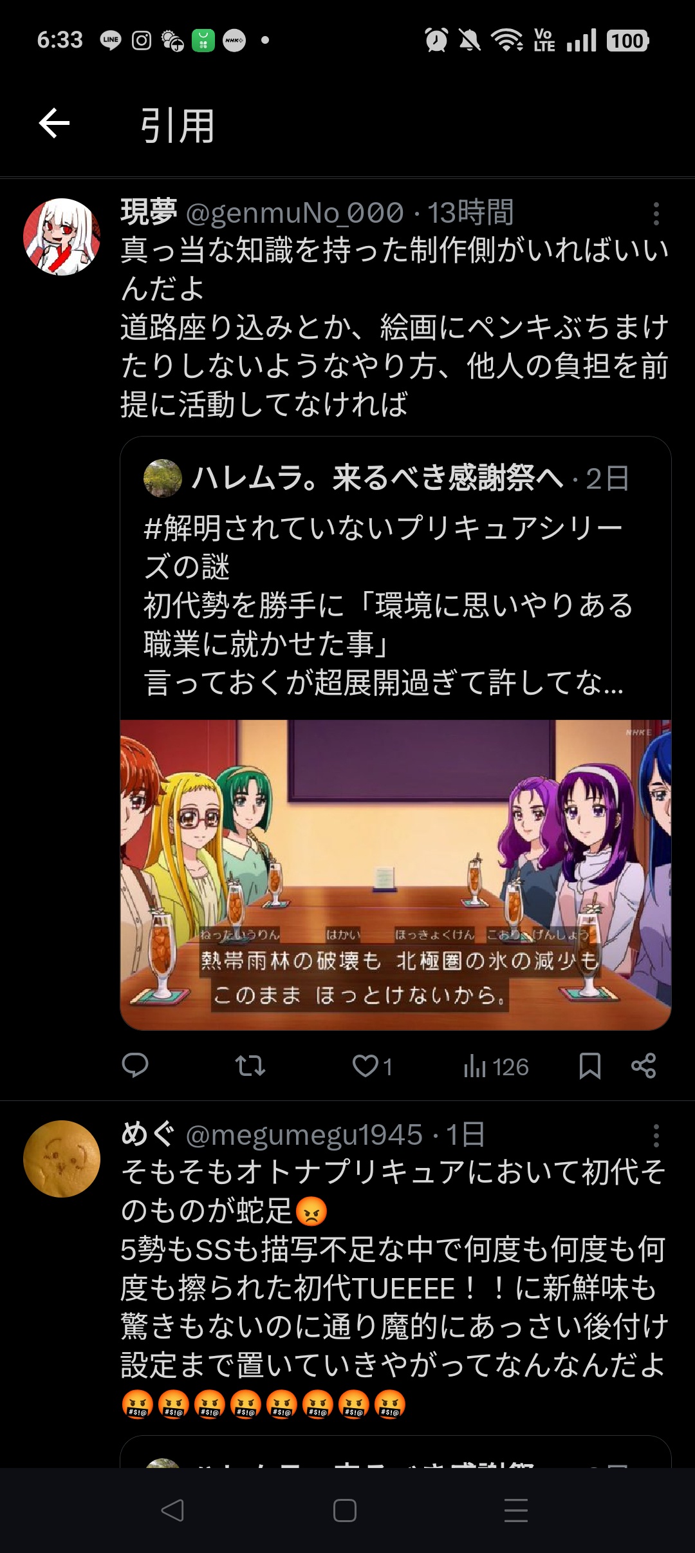Open the reply icon under 現夢's post
Screen dimensions: 695x1553
tap(135, 1066)
